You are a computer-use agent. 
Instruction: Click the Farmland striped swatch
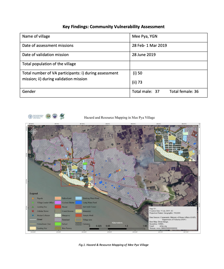(x=58, y=220)
